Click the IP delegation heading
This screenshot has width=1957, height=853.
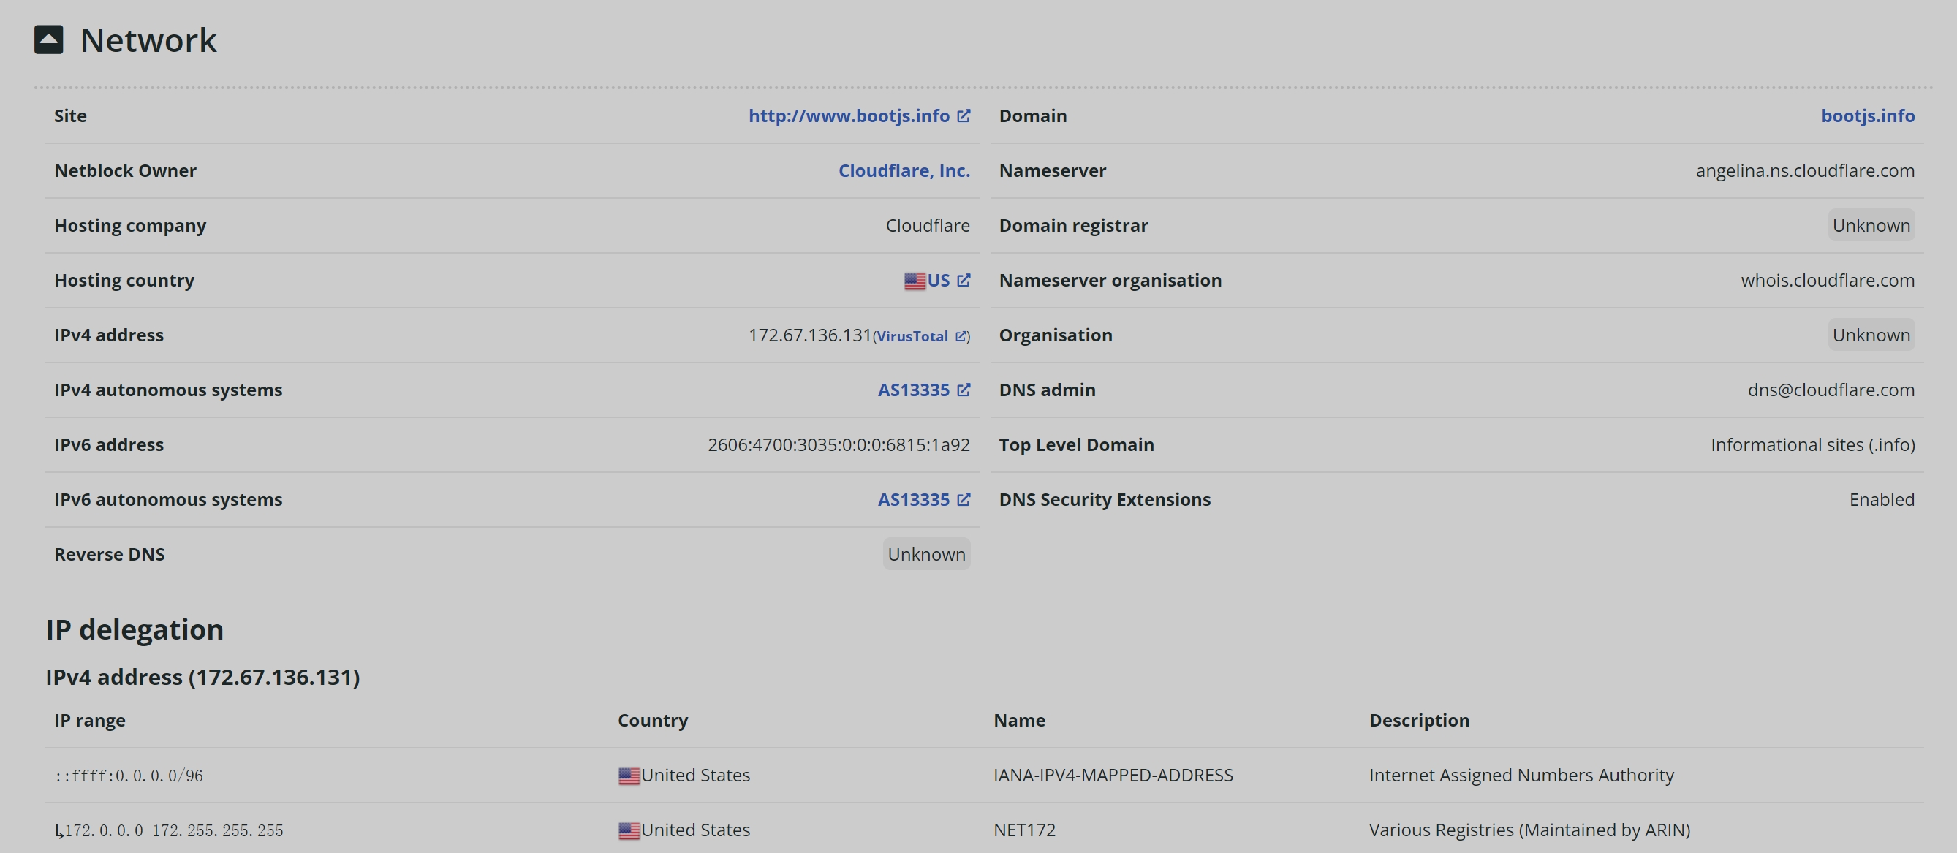135,629
